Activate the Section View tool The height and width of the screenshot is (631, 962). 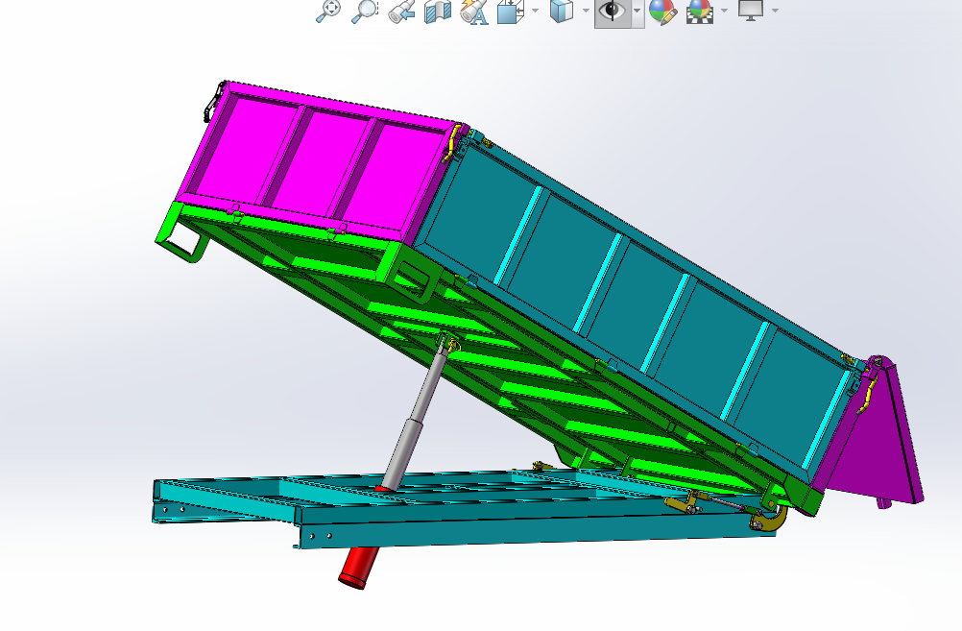tap(438, 12)
